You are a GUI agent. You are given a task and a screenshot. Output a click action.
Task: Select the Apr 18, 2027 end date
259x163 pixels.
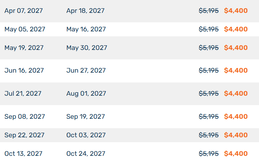(x=85, y=11)
